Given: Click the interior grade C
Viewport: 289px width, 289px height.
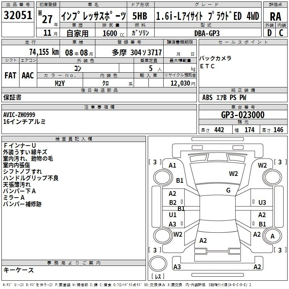Looking at the screenshot, I should pyautogui.click(x=281, y=33).
